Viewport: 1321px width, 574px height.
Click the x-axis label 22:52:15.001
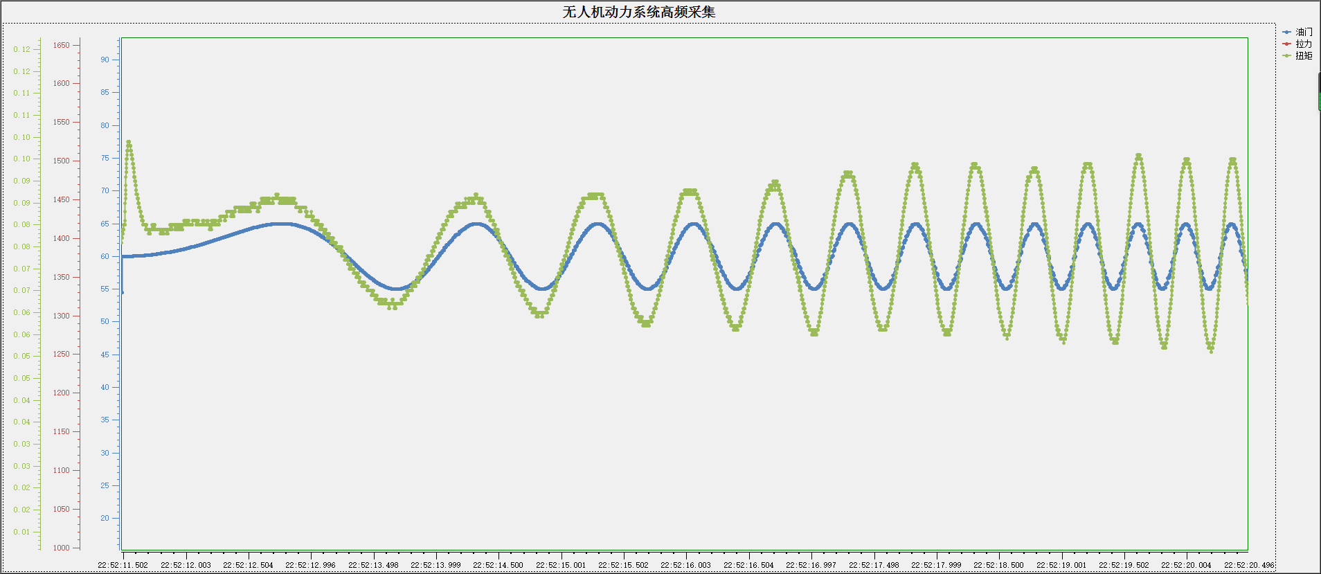click(561, 565)
